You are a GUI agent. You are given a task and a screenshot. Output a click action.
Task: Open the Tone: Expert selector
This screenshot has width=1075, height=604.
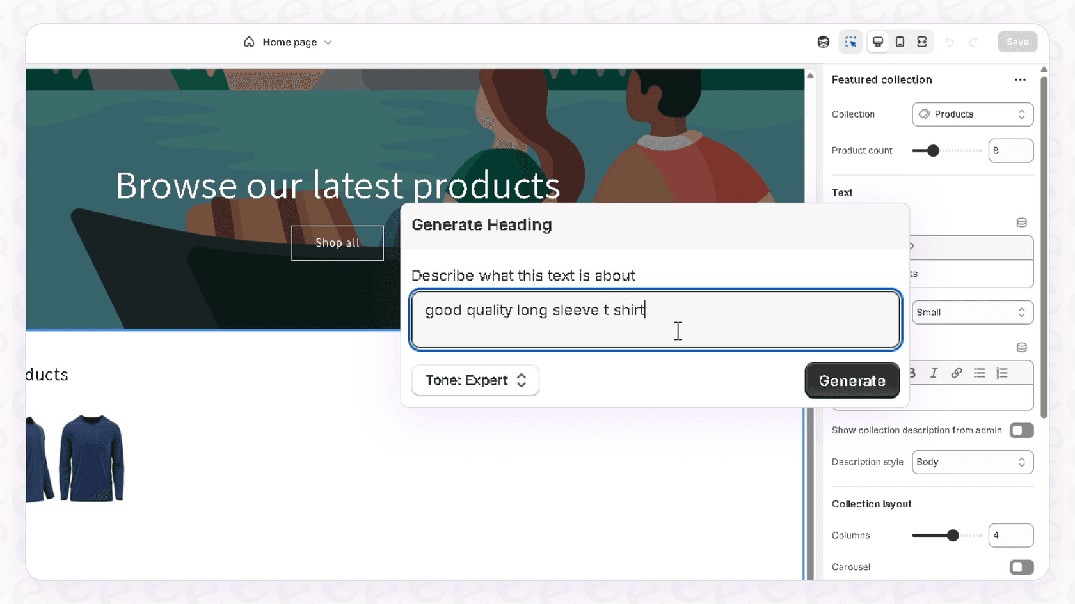click(475, 380)
